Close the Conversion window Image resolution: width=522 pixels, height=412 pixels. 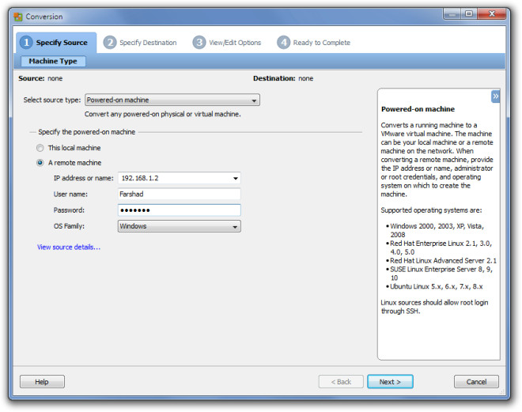(492, 14)
